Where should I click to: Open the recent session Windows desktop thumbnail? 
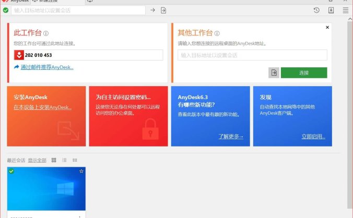(x=46, y=189)
